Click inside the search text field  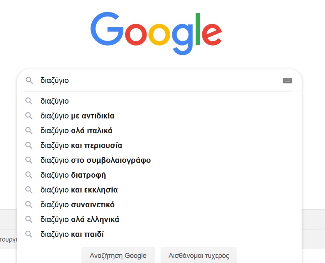coord(156,81)
